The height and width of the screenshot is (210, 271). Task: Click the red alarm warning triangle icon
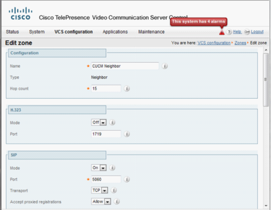[x=222, y=32]
